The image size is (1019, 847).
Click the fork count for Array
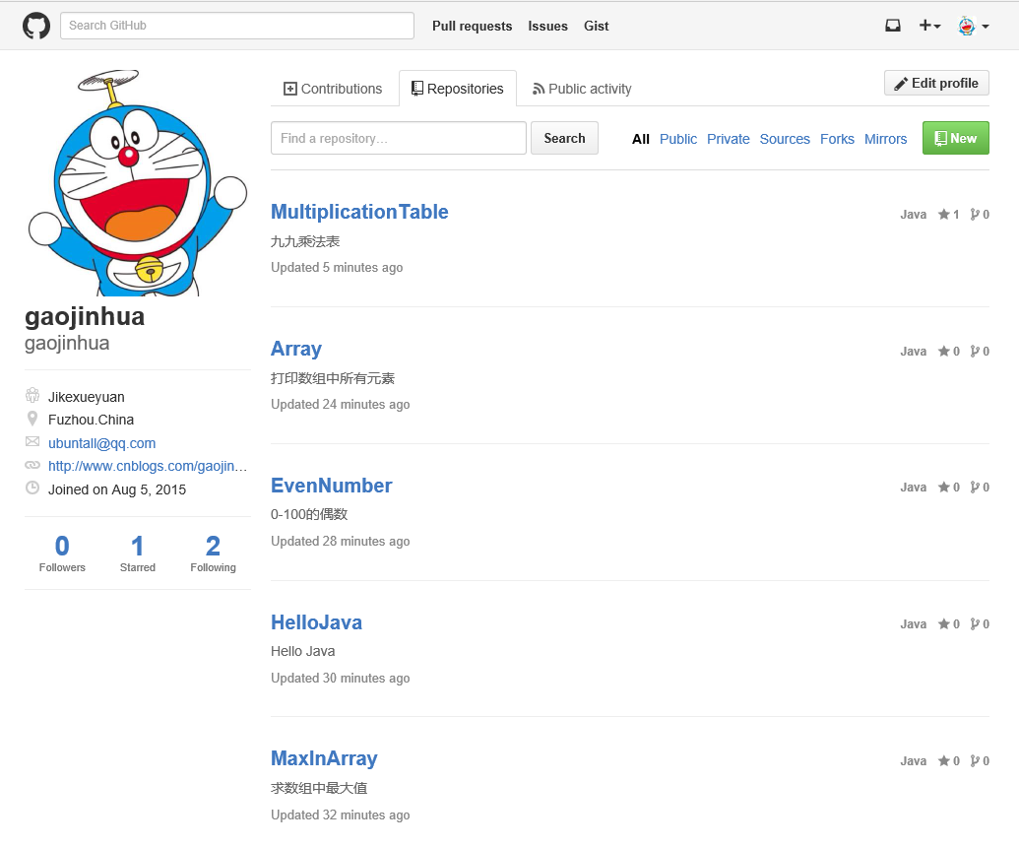click(x=980, y=352)
